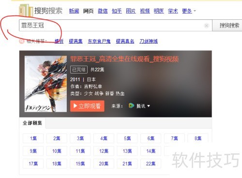Open episode 5集
The height and width of the screenshot is (178, 242).
pos(127,138)
